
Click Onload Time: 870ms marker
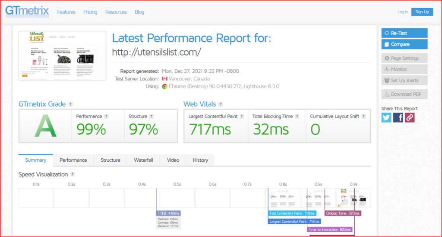click(x=343, y=213)
